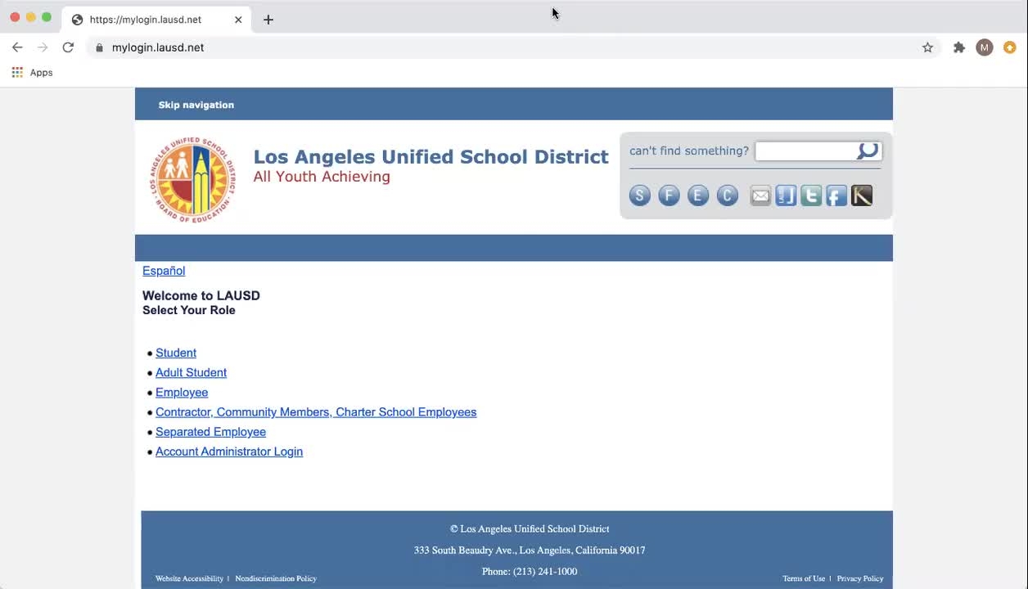Select the Employee role link
The image size is (1028, 589).
click(x=182, y=393)
